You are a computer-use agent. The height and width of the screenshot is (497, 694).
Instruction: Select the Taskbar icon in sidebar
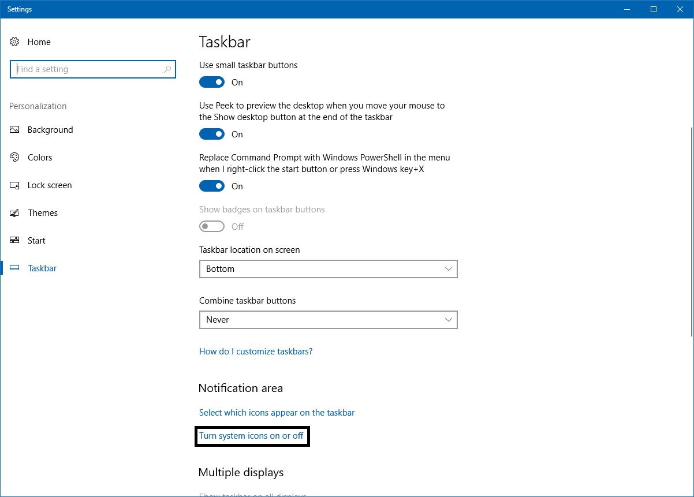(14, 268)
